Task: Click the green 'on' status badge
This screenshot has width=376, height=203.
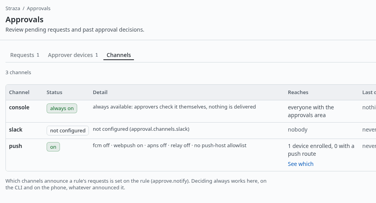Action: click(53, 147)
